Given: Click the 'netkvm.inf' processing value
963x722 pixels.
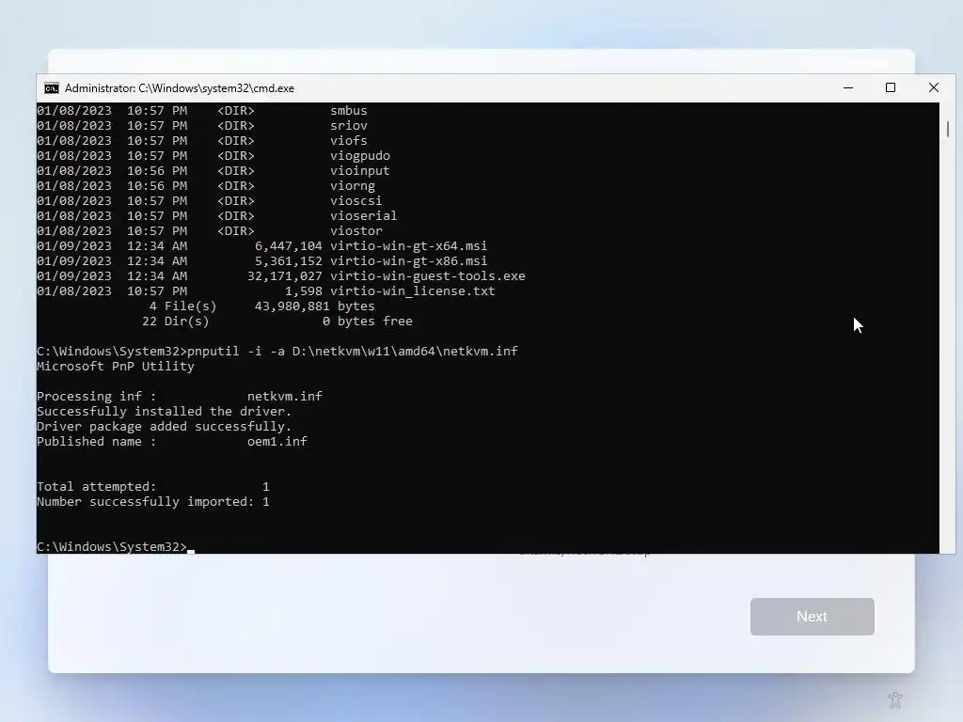Looking at the screenshot, I should click(285, 396).
